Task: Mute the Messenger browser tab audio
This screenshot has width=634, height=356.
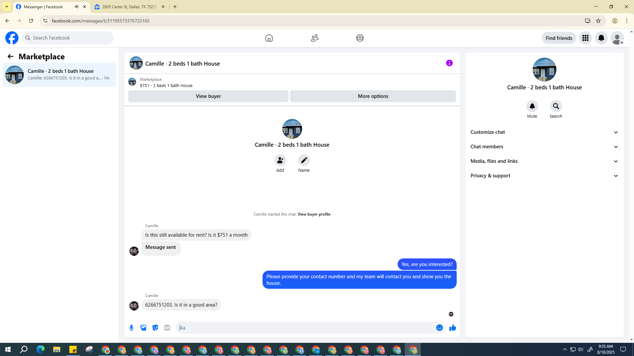Action: click(77, 7)
